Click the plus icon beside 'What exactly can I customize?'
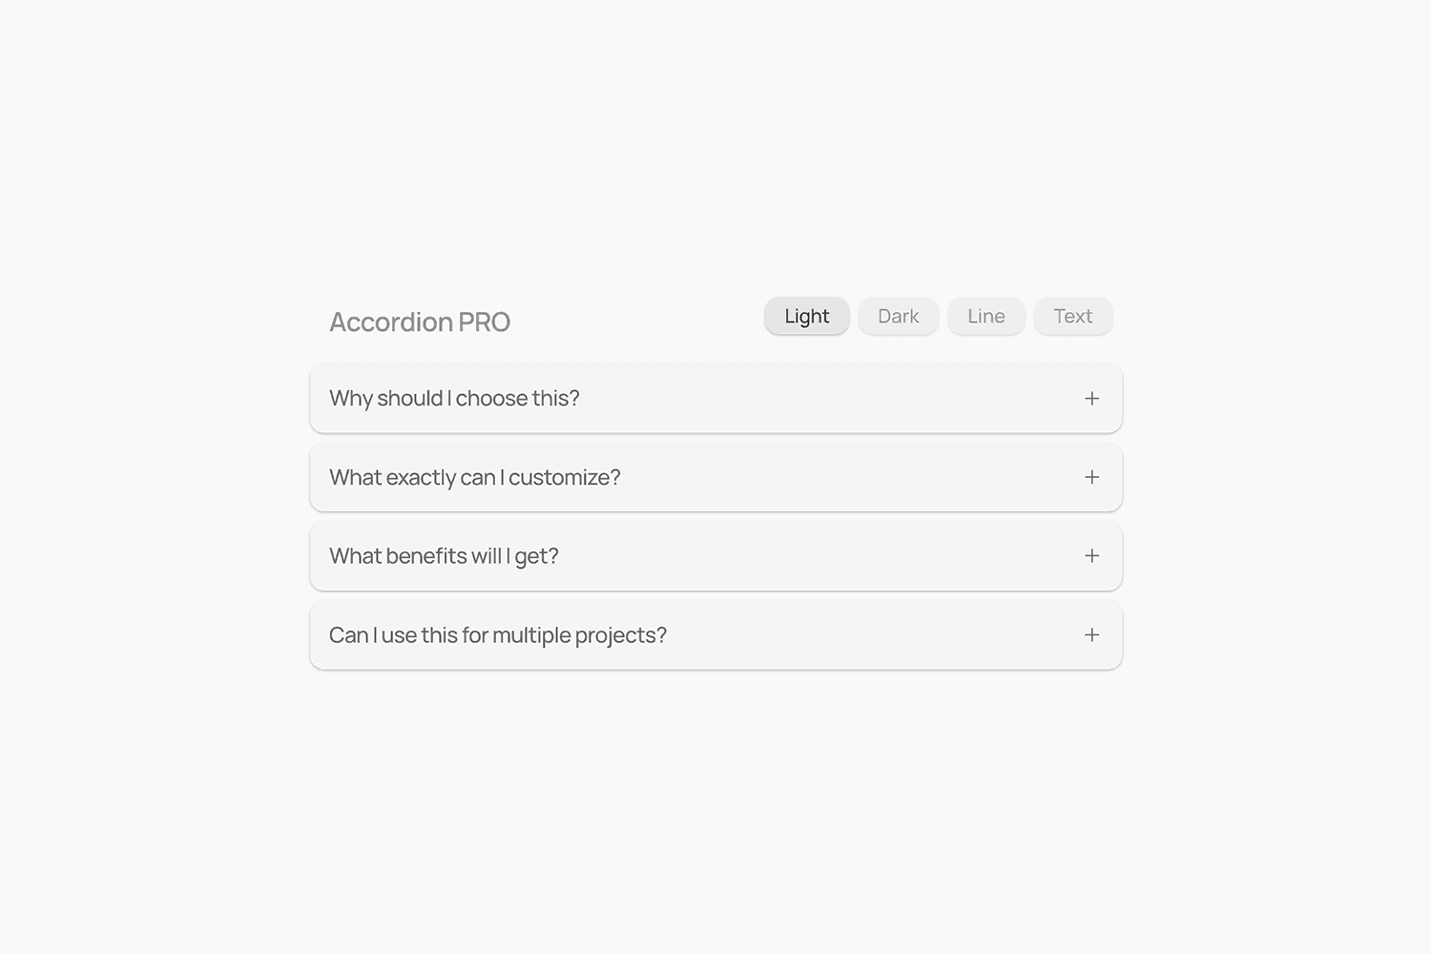 tap(1092, 477)
